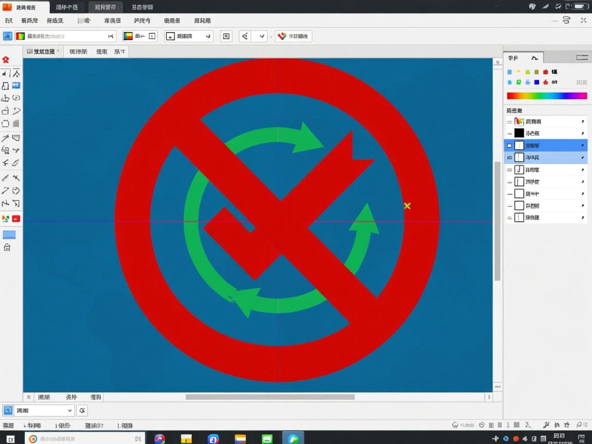Viewport: 592px width, 444px height.
Task: Toggle visibility of the light-blue highlighted layer
Action: pos(509,158)
